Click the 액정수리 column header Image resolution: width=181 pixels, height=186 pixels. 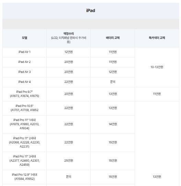click(68, 38)
